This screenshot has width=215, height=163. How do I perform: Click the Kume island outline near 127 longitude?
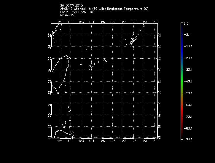coord(121,43)
